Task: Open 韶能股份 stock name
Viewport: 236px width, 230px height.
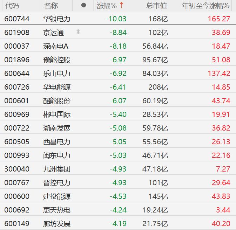Action: [x=56, y=101]
